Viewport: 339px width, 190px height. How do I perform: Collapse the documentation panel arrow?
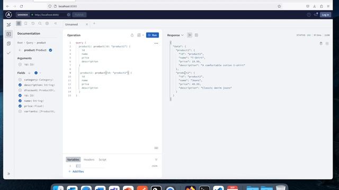click(x=56, y=23)
